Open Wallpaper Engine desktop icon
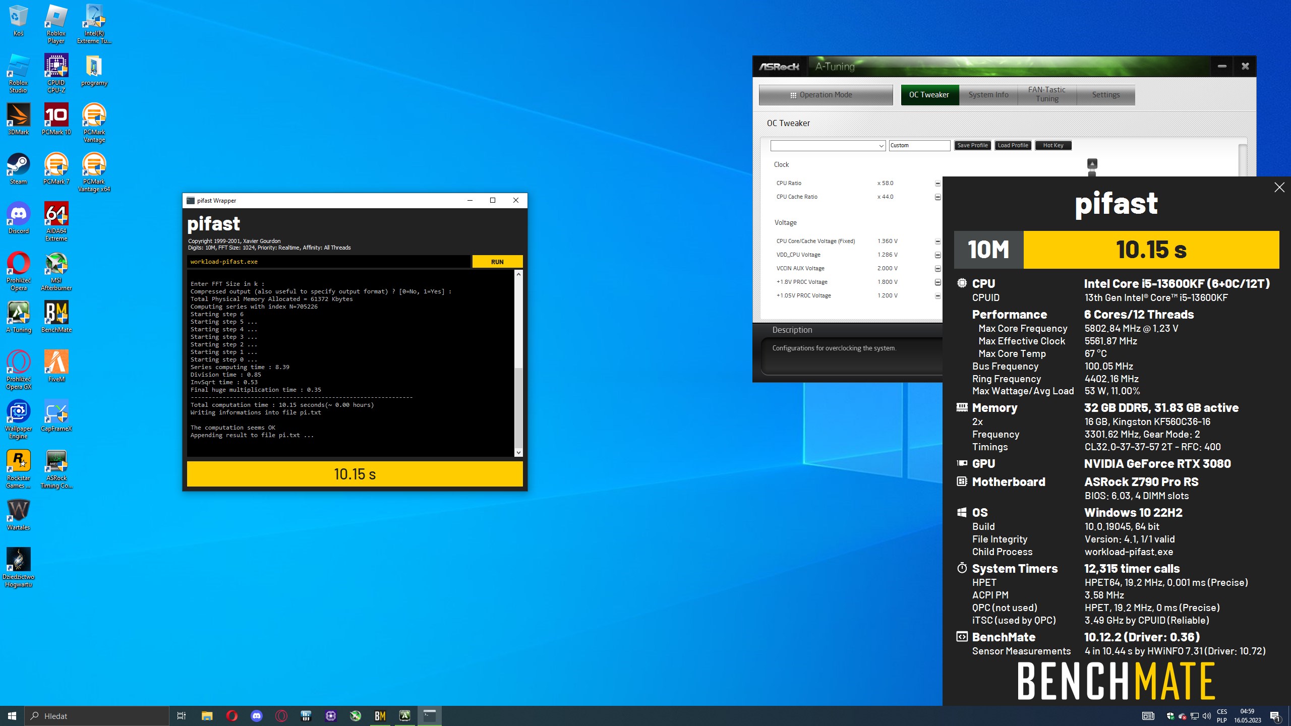Screen dimensions: 1291x726 click(x=18, y=419)
